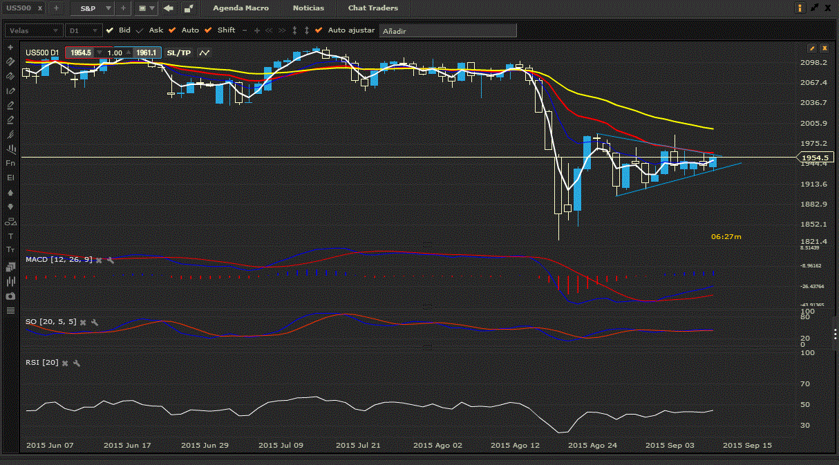Select the Fn tool in the left sidebar
The image size is (839, 465).
tap(10, 162)
